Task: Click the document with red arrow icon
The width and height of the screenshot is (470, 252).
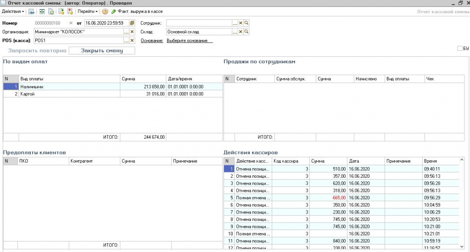Action: point(70,11)
